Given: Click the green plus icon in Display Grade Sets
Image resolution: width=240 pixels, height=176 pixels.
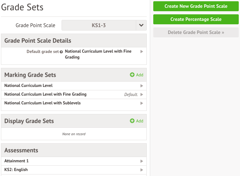Looking at the screenshot, I should click(132, 121).
